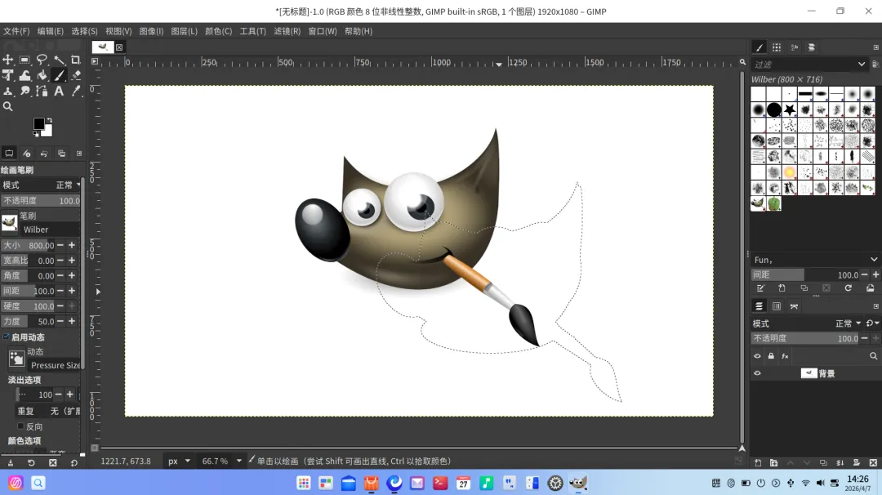
Task: Select the Move tool in the toolbox
Action: coord(8,60)
